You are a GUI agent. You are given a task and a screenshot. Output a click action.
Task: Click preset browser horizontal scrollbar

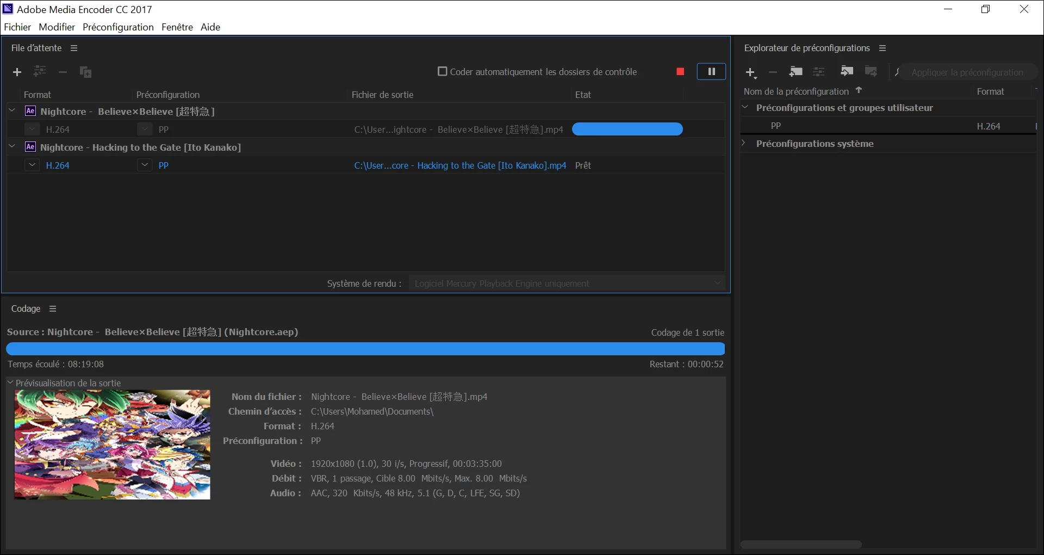point(801,545)
